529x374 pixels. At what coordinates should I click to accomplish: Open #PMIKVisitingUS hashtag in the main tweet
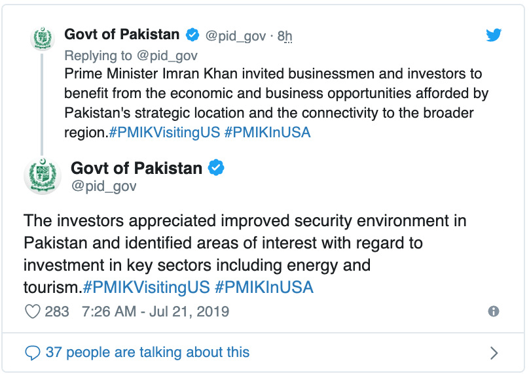(x=146, y=288)
